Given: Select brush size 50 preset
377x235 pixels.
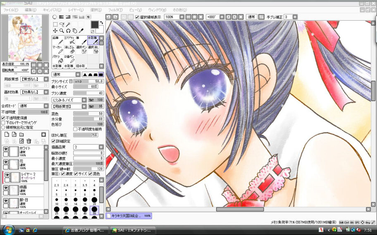Looking at the screenshot, I should coord(94,210).
